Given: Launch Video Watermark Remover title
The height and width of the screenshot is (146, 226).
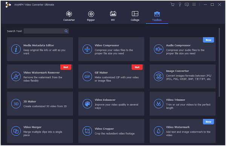Looking at the screenshot, I should click(x=41, y=73).
